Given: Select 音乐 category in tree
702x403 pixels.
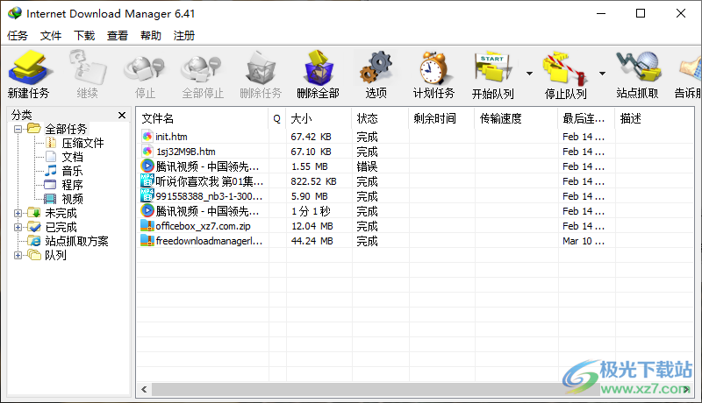Looking at the screenshot, I should [72, 171].
